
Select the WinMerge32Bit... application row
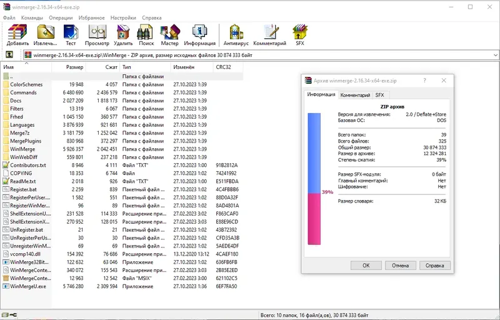[x=122, y=262]
